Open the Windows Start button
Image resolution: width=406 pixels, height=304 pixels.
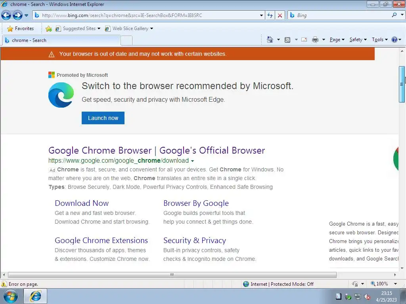click(x=10, y=296)
